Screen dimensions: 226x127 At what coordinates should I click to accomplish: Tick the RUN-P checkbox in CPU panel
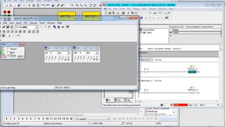[8, 49]
